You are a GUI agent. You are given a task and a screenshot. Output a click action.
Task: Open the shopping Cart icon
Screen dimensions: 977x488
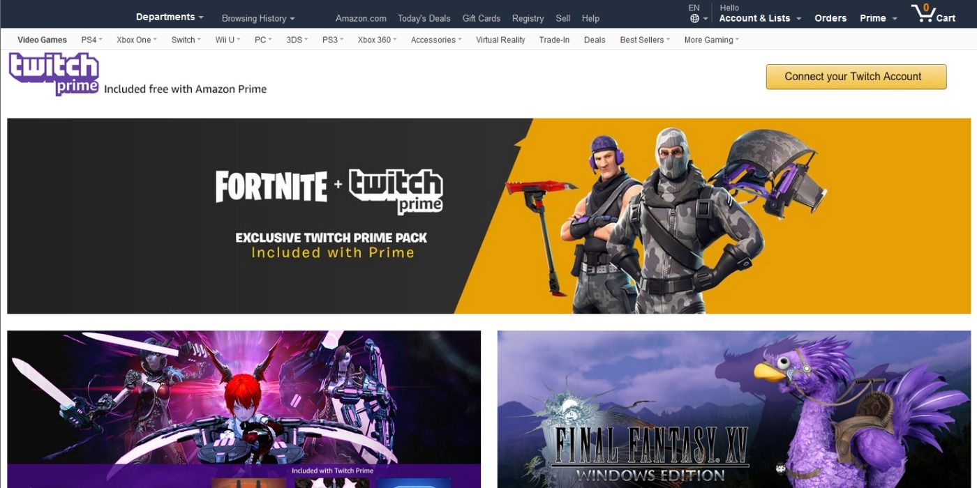[933, 13]
